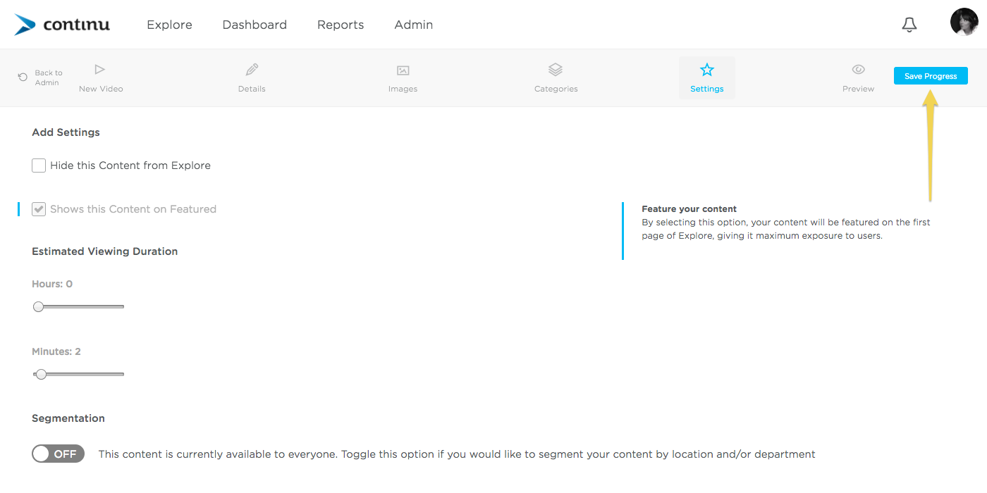The width and height of the screenshot is (987, 493).
Task: Go to the Explore menu
Action: point(169,25)
